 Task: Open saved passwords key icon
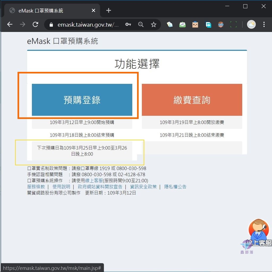(x=128, y=24)
